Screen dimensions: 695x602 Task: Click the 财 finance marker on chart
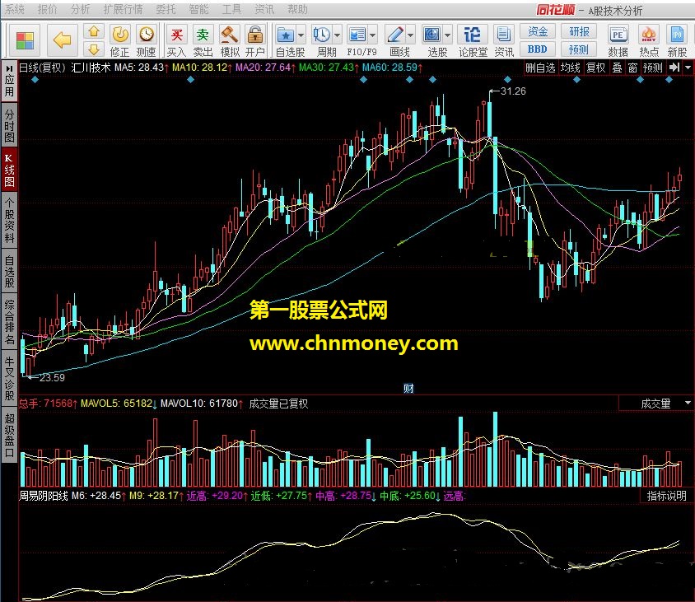(408, 389)
